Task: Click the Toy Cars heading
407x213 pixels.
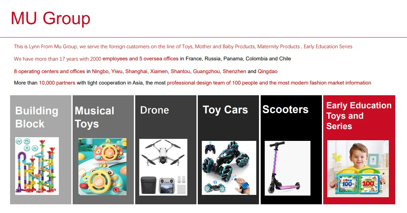Action: coord(225,110)
